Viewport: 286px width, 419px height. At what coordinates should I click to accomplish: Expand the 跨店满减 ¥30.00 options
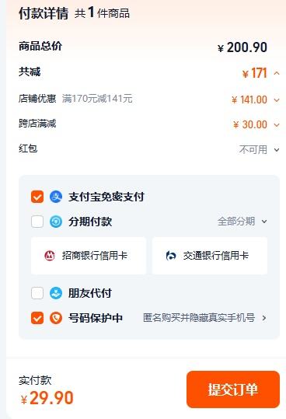[277, 125]
